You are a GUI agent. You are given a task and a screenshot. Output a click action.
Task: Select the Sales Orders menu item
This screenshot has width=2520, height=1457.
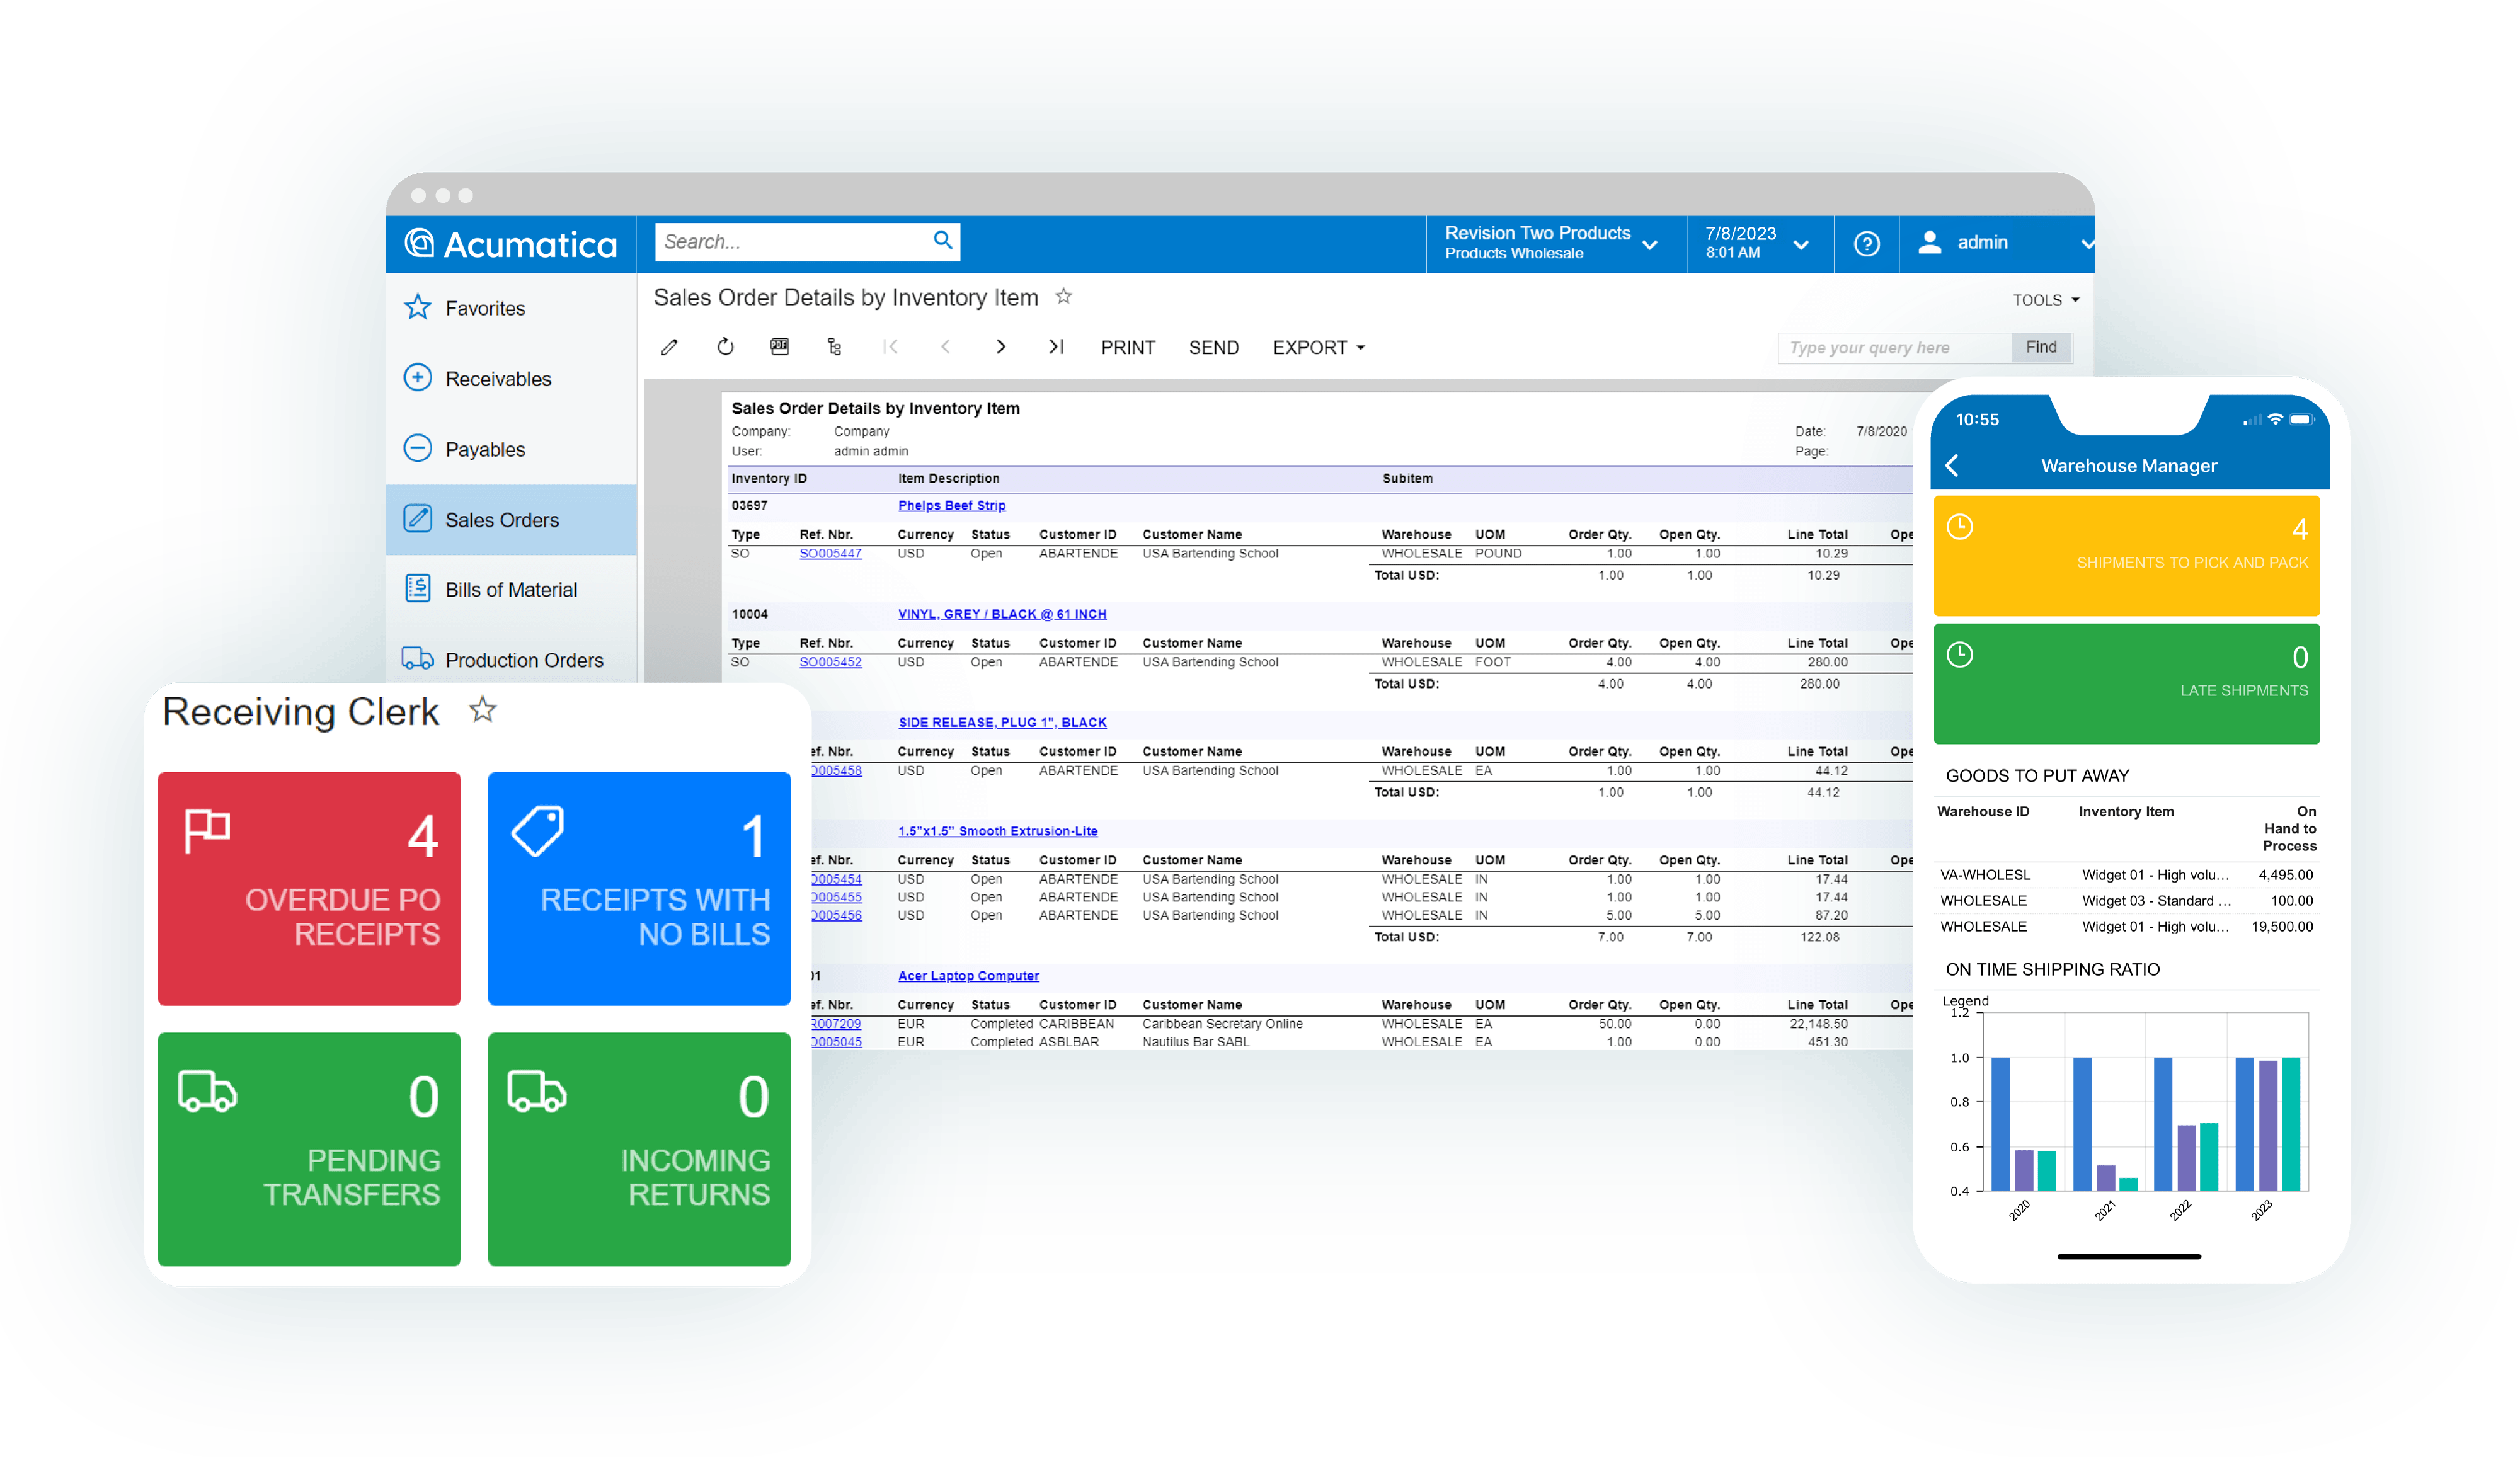coord(501,518)
